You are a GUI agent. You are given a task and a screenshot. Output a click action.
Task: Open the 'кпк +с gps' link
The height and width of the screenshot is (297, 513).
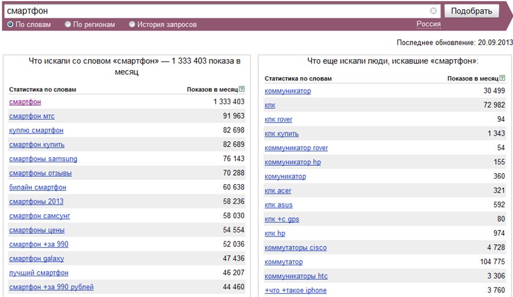(282, 219)
